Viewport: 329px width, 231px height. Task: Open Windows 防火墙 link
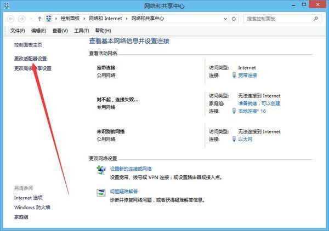click(32, 207)
